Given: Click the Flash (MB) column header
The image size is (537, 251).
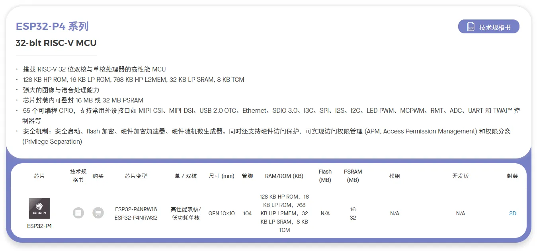Looking at the screenshot, I should [325, 176].
